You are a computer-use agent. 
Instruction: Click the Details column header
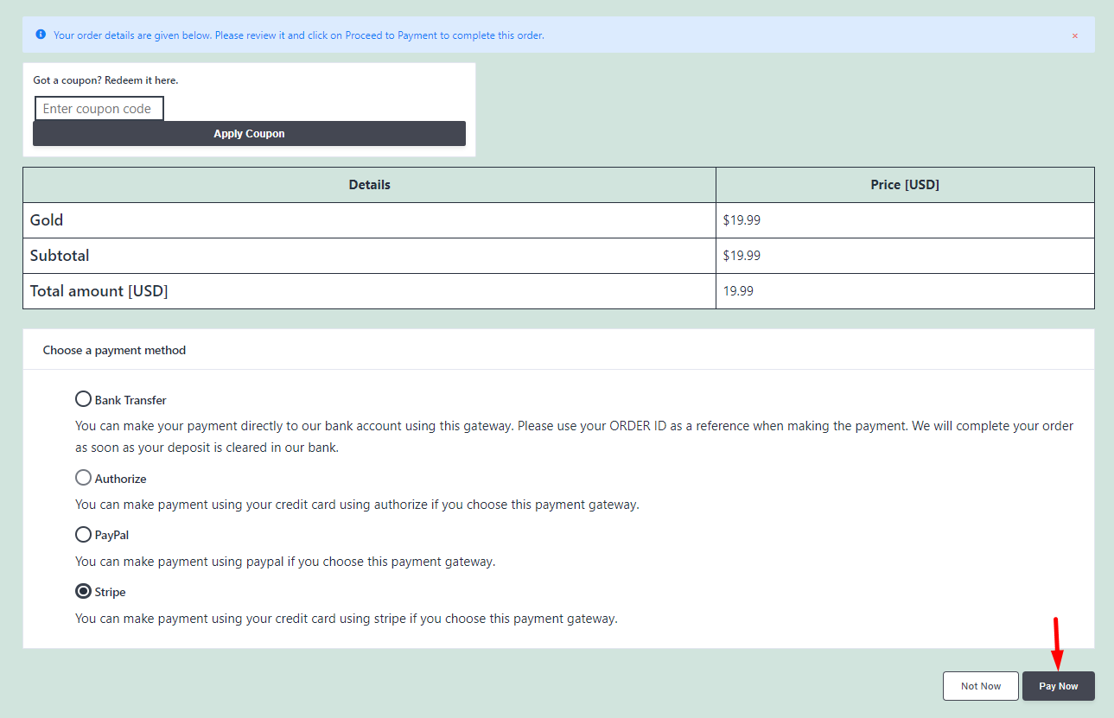[x=370, y=185]
